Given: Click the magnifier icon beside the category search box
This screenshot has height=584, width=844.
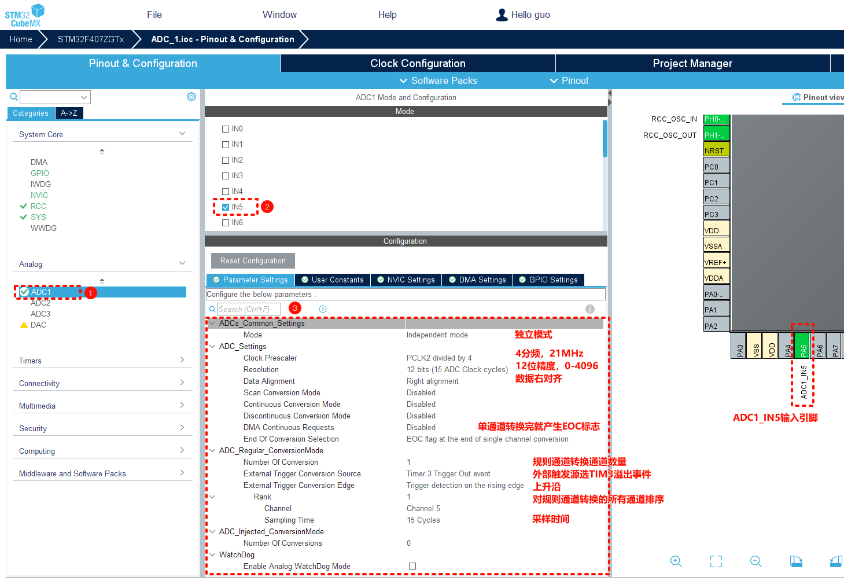Looking at the screenshot, I should (x=14, y=97).
